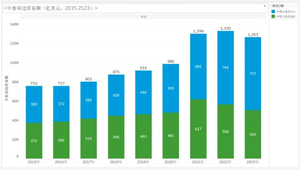Click the total label 918
This screenshot has width=300, height=170.
coord(143,68)
